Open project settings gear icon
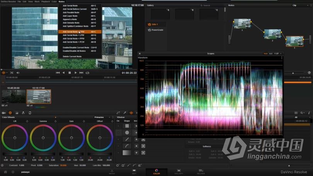The image size is (313, 176). point(13,172)
